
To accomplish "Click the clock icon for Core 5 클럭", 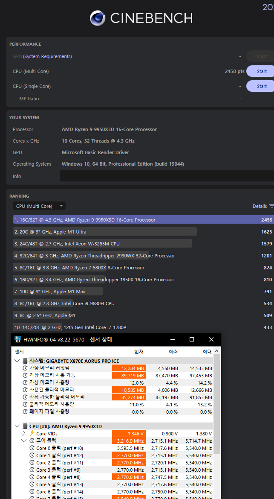I will [32, 484].
